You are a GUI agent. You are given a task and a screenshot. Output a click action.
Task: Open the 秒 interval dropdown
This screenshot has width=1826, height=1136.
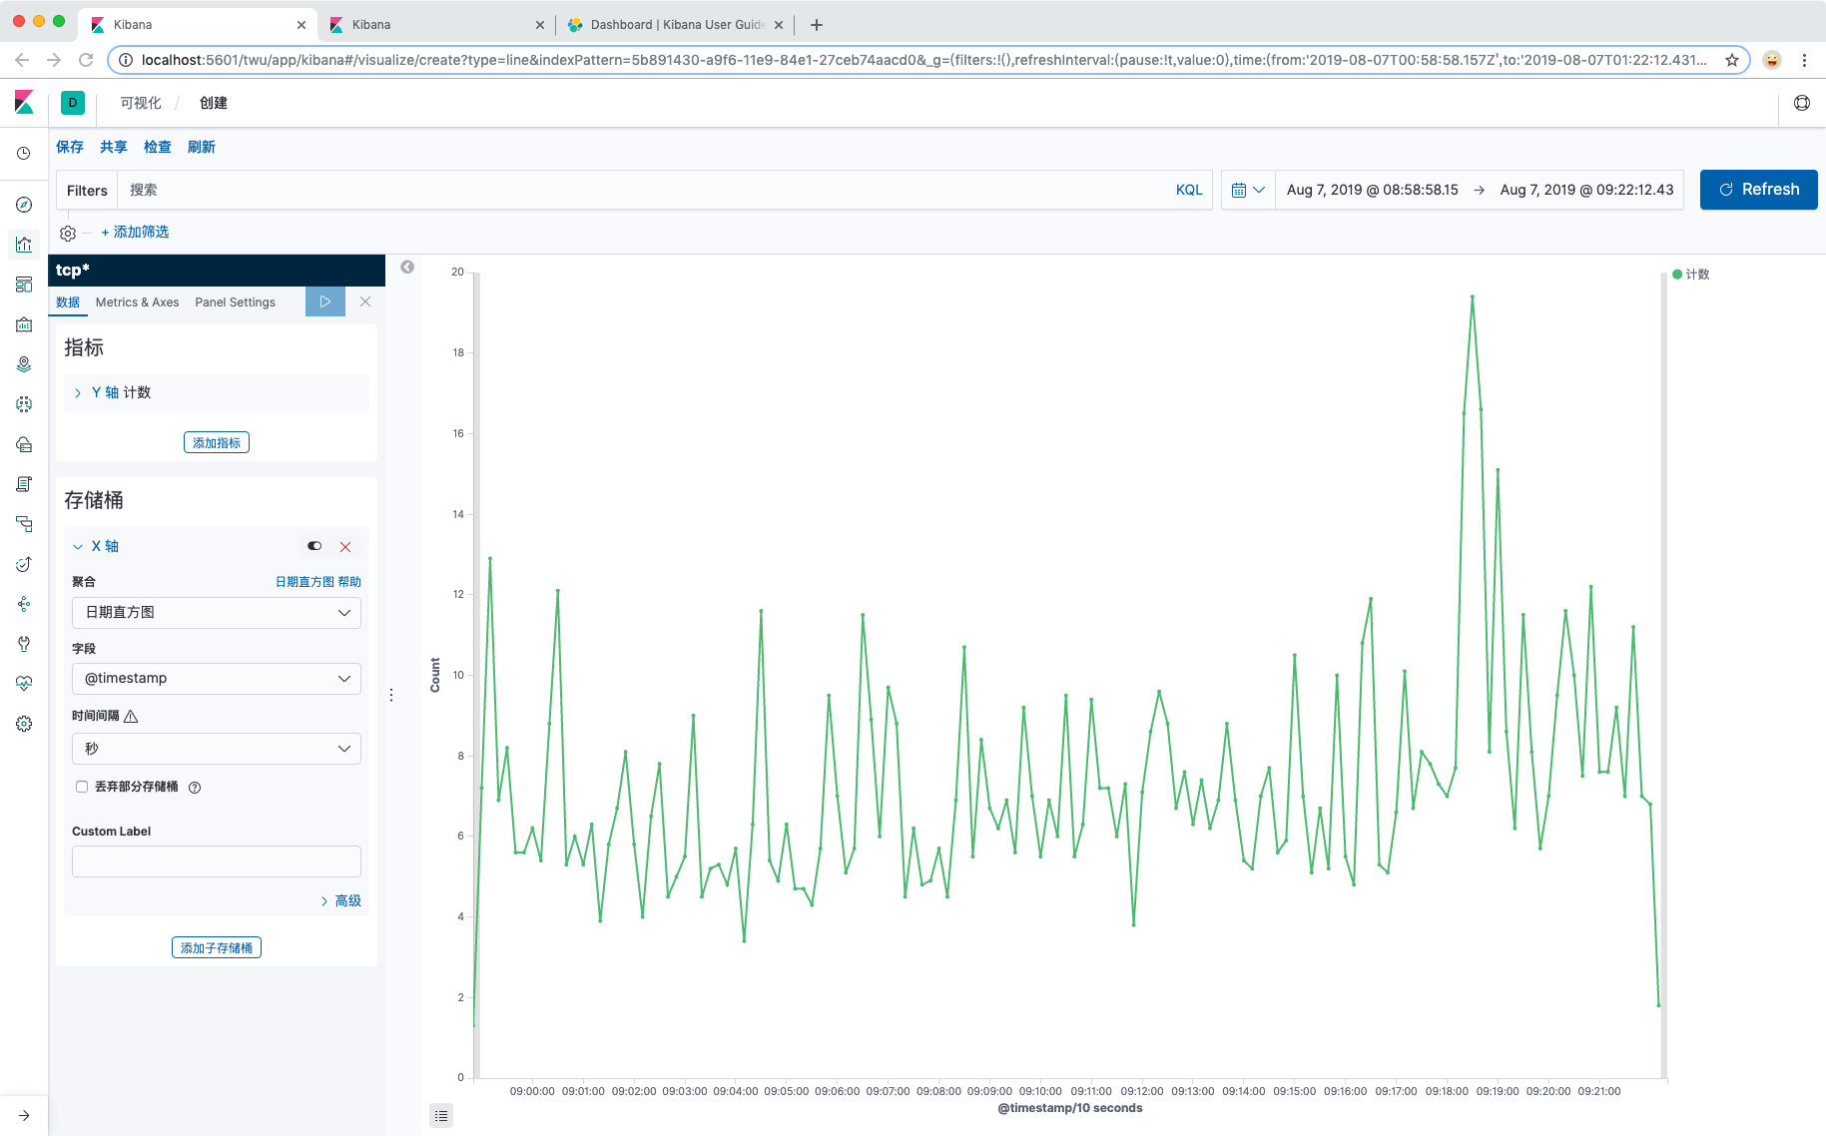coord(217,749)
